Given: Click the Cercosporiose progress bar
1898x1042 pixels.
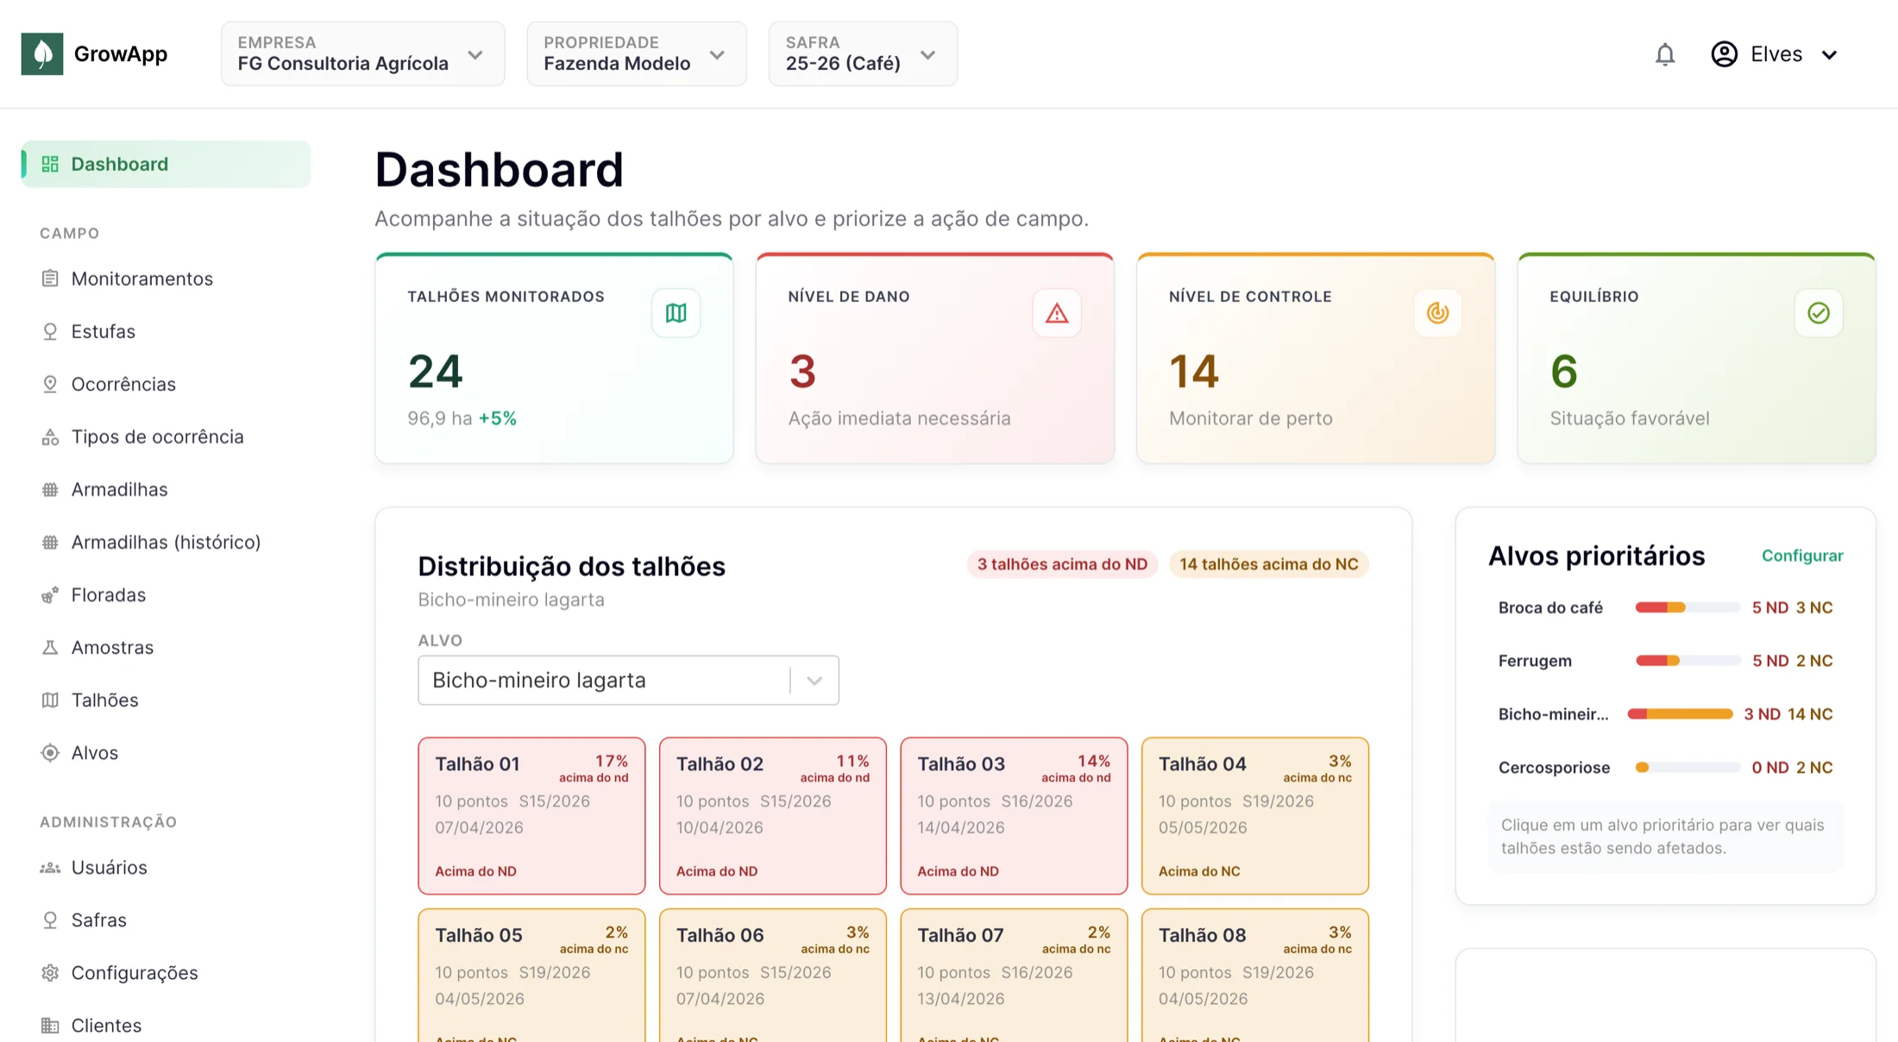Looking at the screenshot, I should tap(1687, 768).
